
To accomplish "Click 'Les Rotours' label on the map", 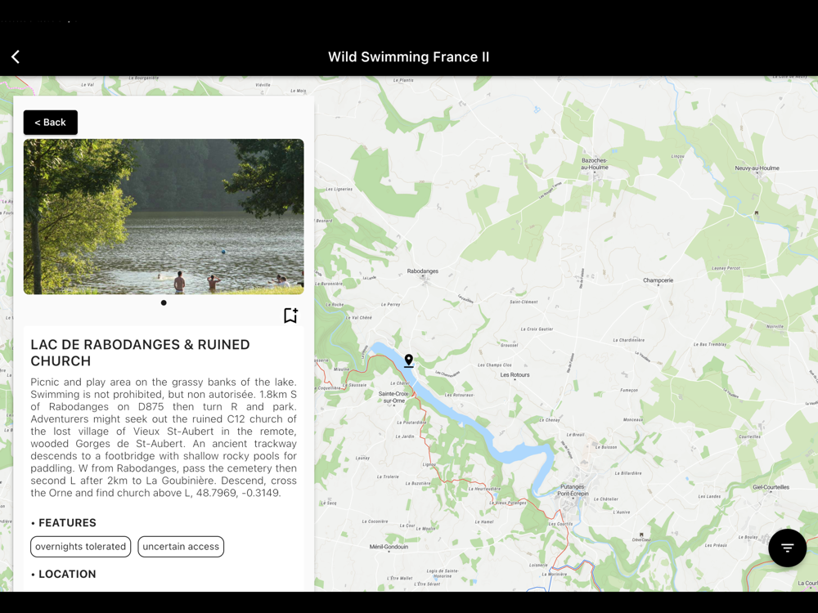I will click(x=515, y=375).
